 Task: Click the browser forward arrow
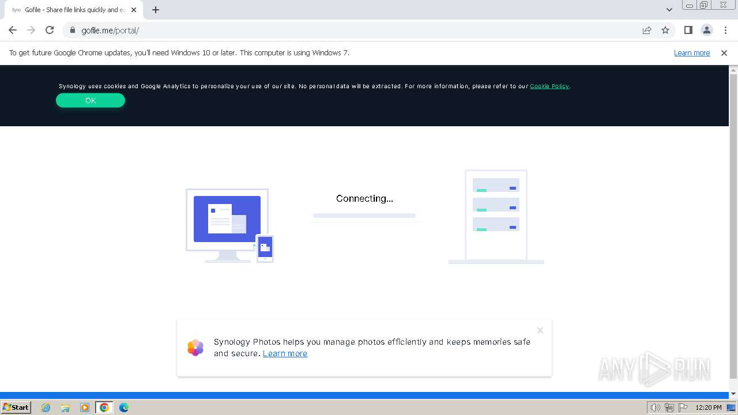tap(31, 30)
